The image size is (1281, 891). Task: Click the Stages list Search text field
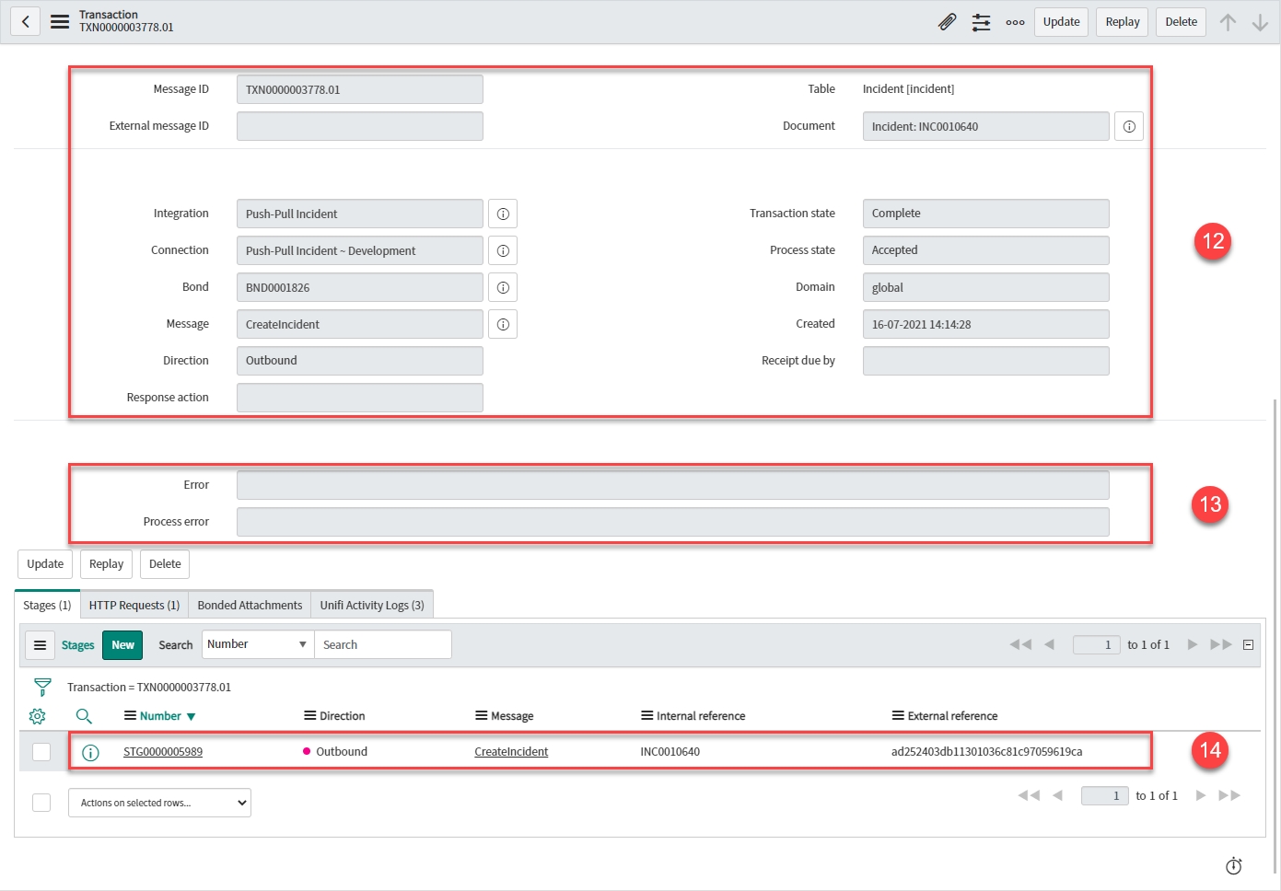click(382, 644)
